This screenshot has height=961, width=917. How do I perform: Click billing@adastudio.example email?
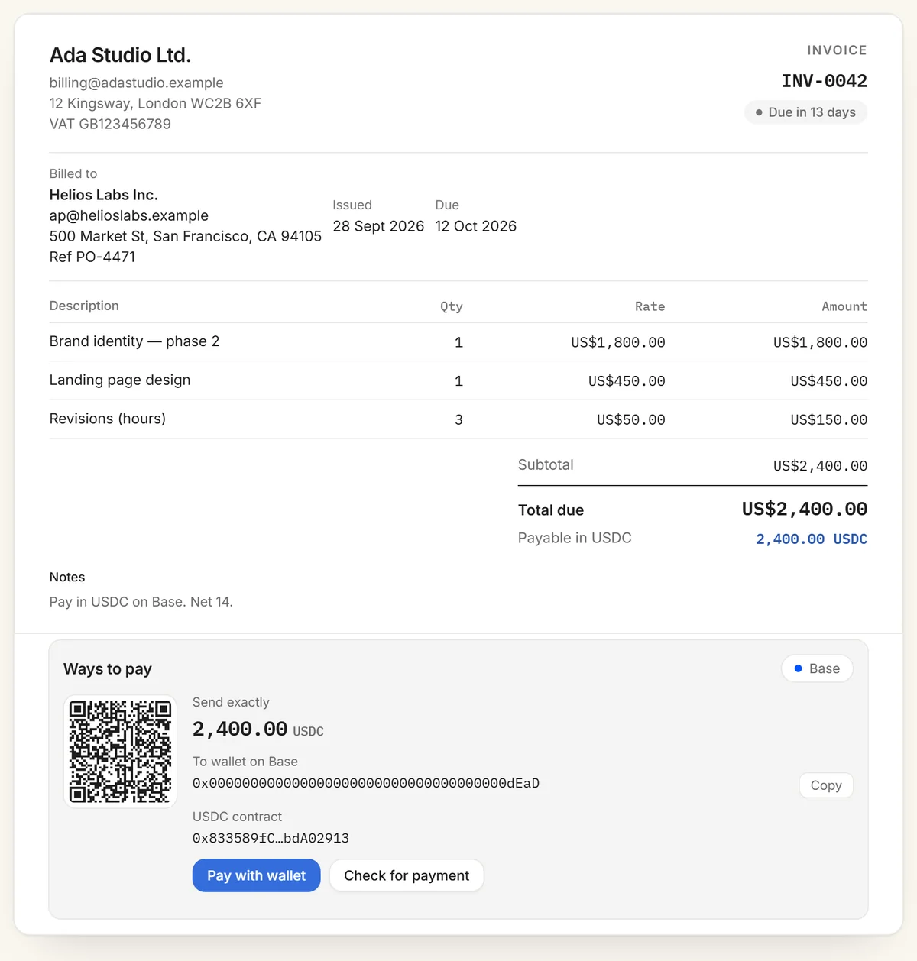137,83
